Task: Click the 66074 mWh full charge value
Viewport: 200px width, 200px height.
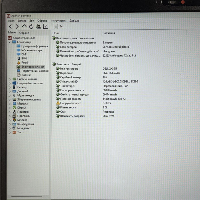Action: point(110,95)
